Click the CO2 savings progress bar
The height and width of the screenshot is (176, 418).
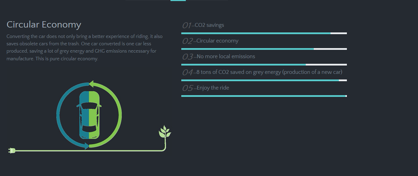(x=264, y=33)
